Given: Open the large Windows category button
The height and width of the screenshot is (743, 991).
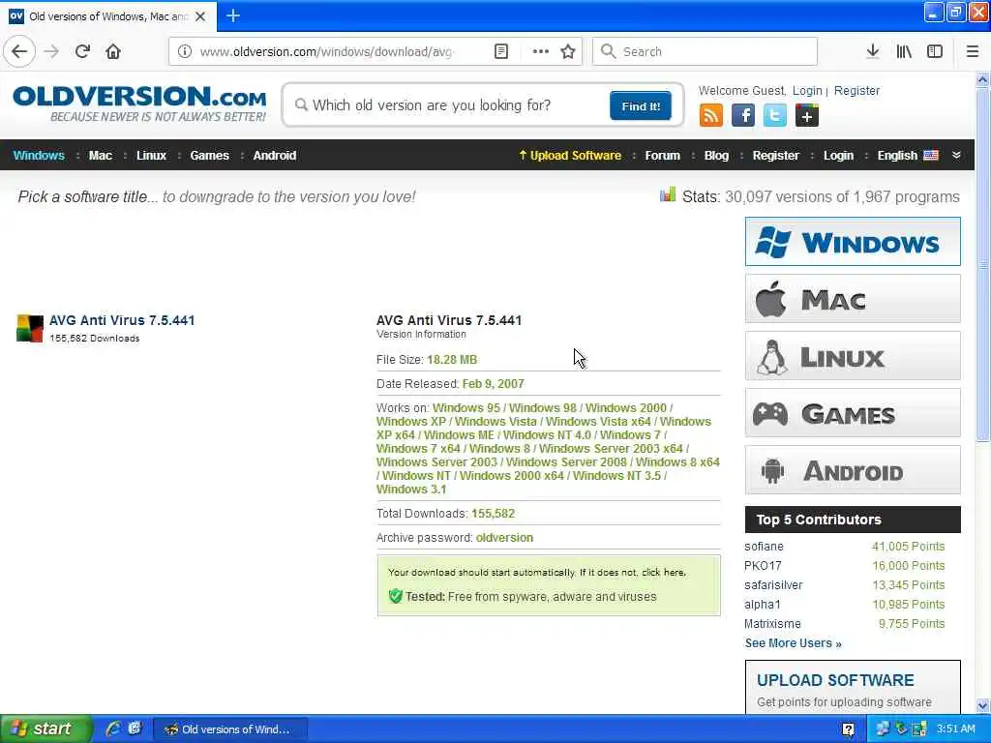Looking at the screenshot, I should [x=853, y=242].
